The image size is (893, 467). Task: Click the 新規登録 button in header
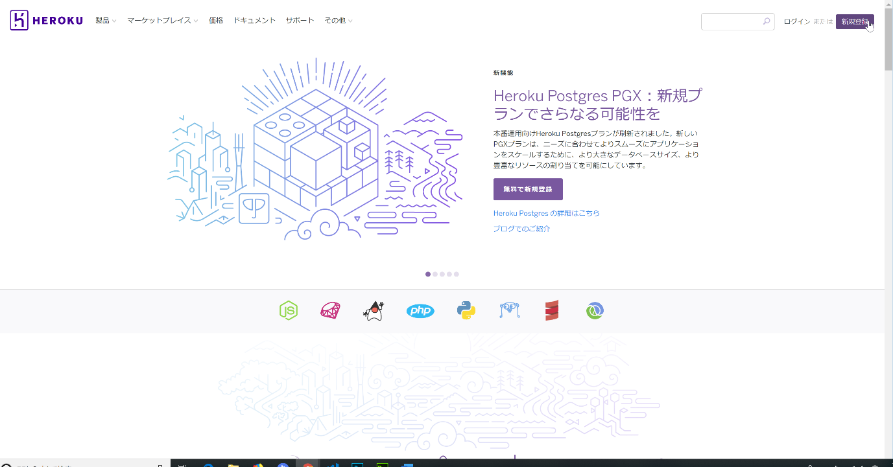click(855, 21)
